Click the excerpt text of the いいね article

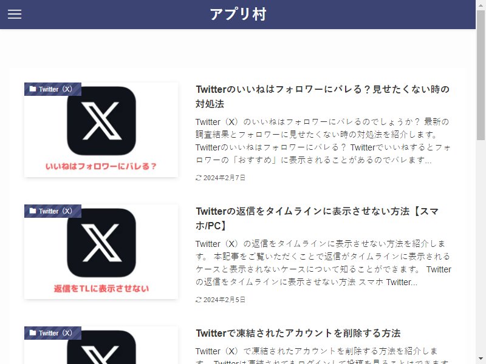tap(323, 141)
